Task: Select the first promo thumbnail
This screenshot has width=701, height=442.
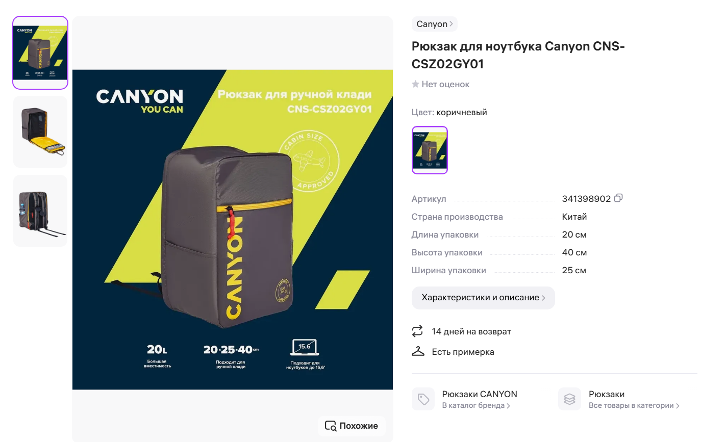Action: 40,53
